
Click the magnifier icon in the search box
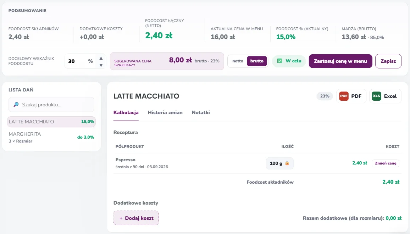coord(16,105)
